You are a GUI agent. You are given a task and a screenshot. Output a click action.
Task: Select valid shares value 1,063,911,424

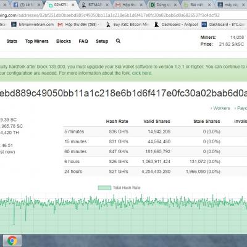pyautogui.click(x=156, y=162)
